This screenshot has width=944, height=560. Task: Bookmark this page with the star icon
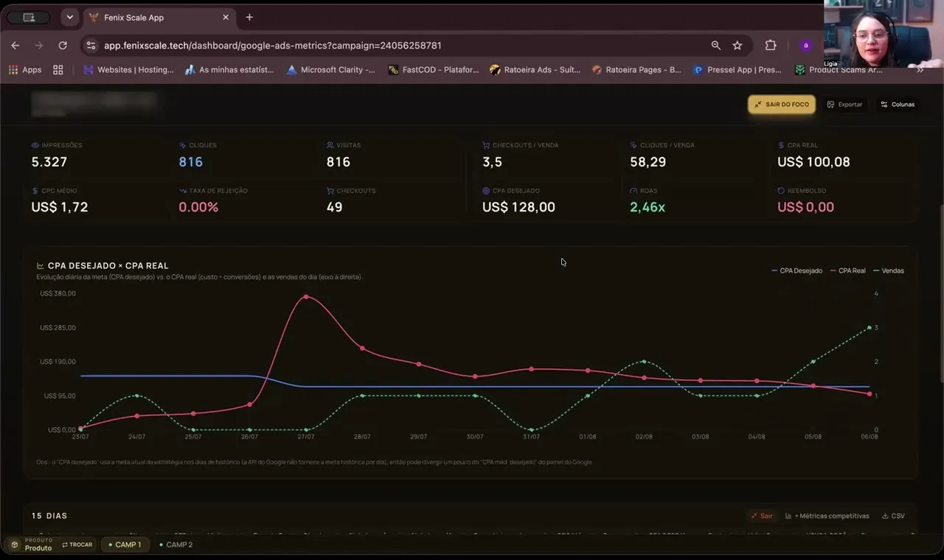pyautogui.click(x=737, y=46)
